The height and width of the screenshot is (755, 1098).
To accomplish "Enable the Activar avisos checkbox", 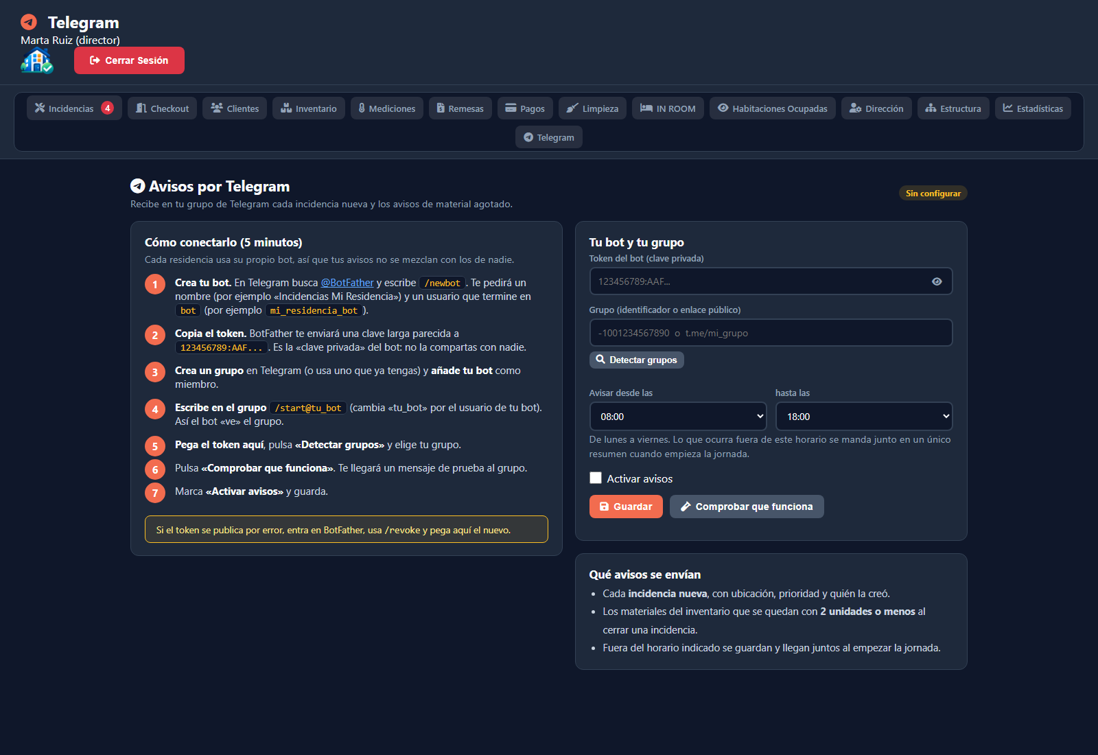I will pyautogui.click(x=596, y=478).
